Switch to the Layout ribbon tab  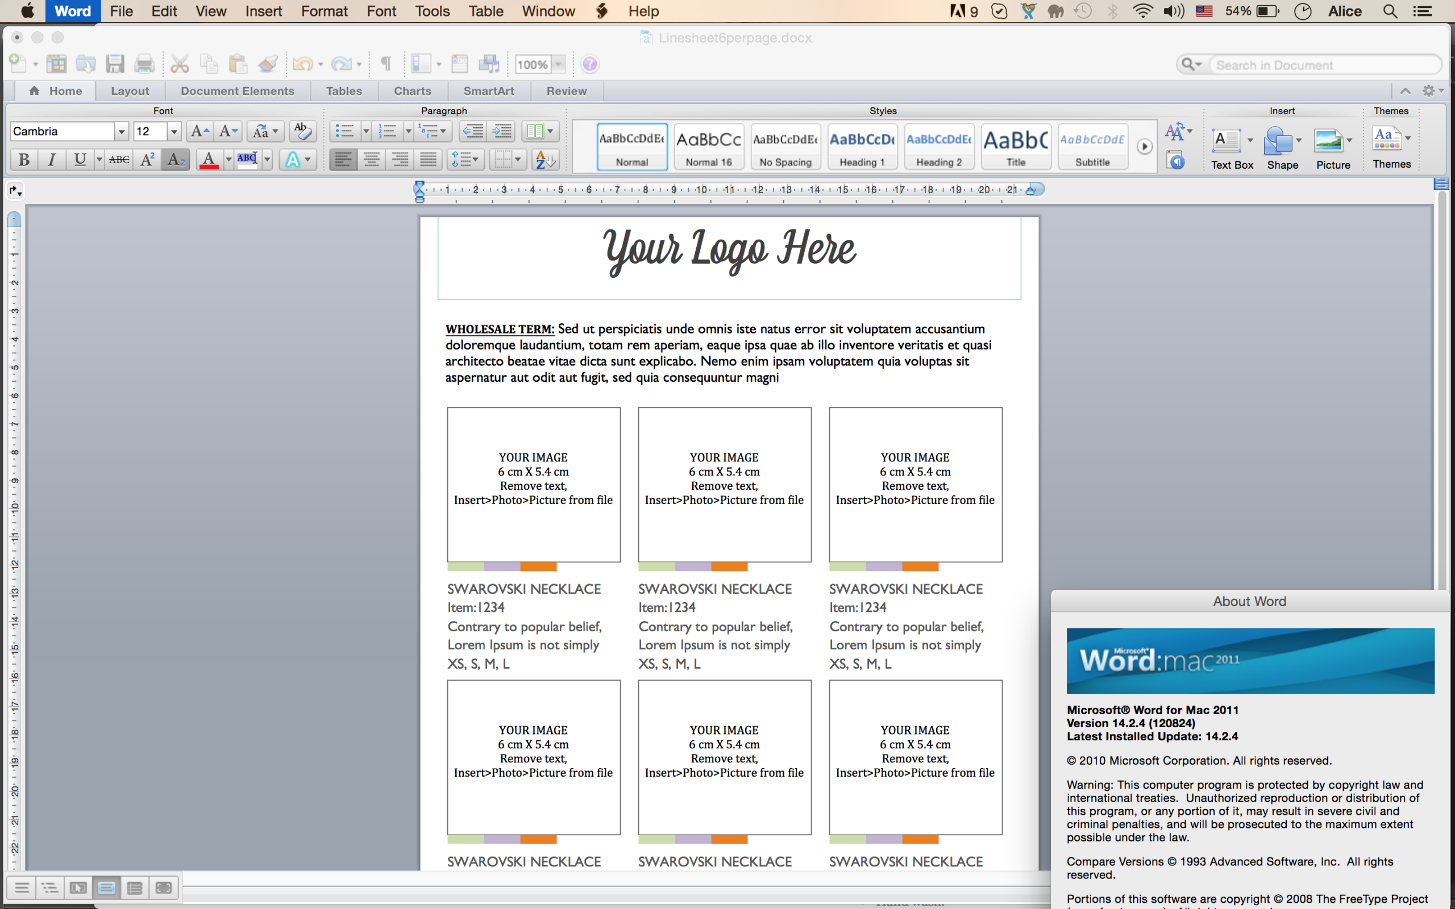(x=130, y=91)
